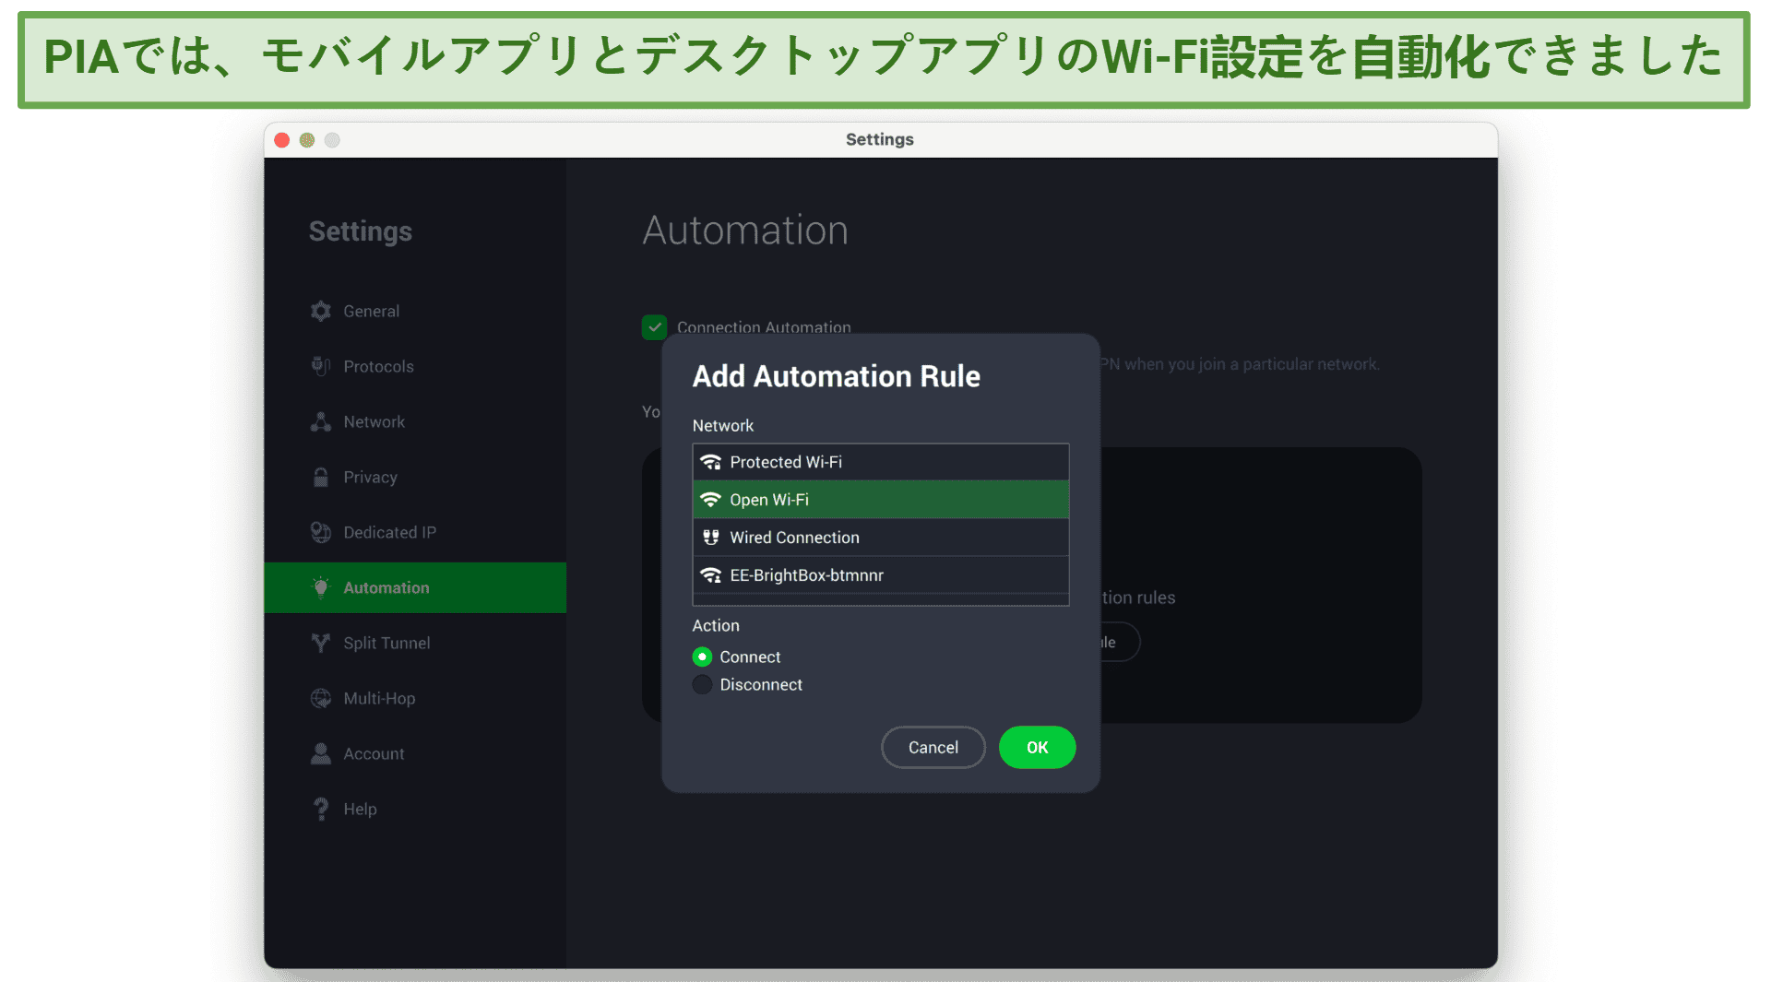Choose Protected Wi-Fi in network list

[x=881, y=462]
